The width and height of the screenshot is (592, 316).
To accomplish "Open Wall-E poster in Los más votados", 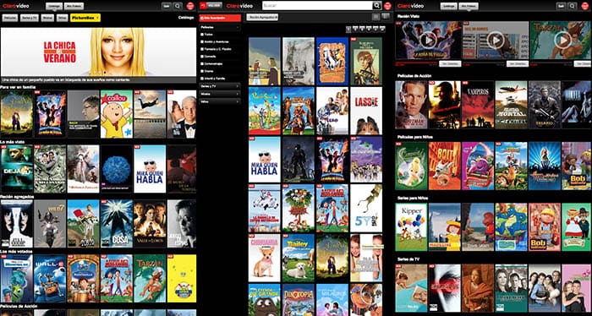I will pos(50,278).
